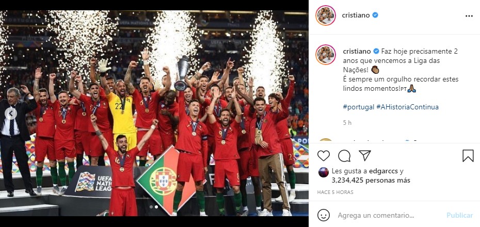Open cristiano avatar next to caption
The width and height of the screenshot is (480, 227).
click(326, 55)
